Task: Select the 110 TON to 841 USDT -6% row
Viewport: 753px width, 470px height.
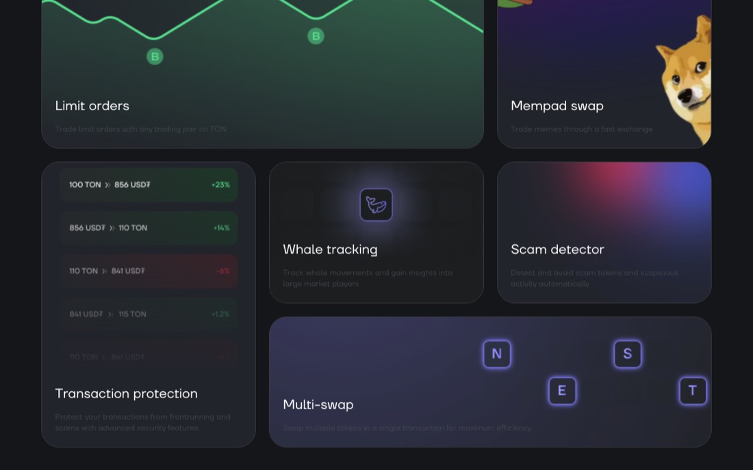Action: tap(149, 271)
